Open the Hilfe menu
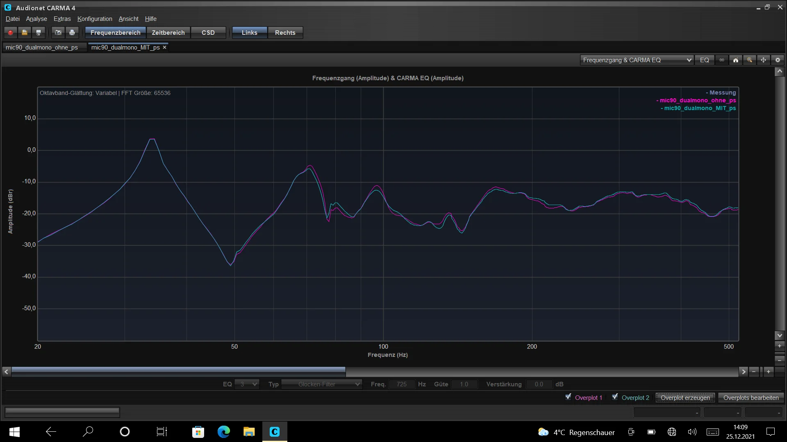787x442 pixels. tap(150, 19)
